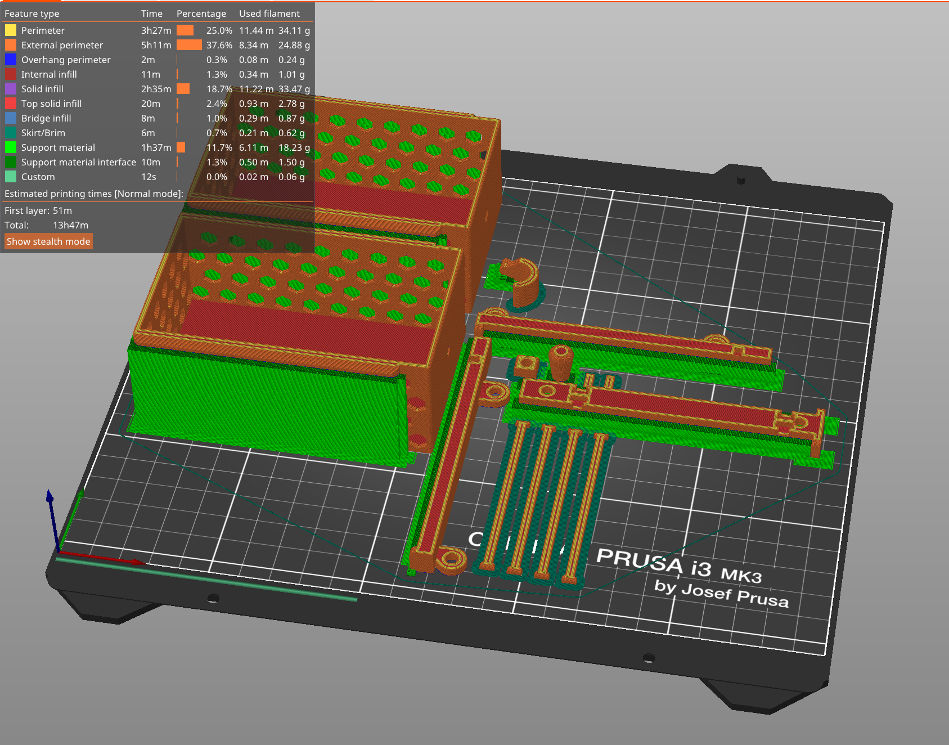Toggle Top solid infill feature visibility
Image resolution: width=949 pixels, height=745 pixels.
click(x=51, y=104)
